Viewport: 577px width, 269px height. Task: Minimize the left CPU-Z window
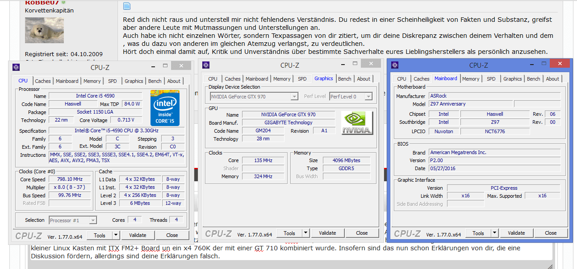pyautogui.click(x=153, y=66)
